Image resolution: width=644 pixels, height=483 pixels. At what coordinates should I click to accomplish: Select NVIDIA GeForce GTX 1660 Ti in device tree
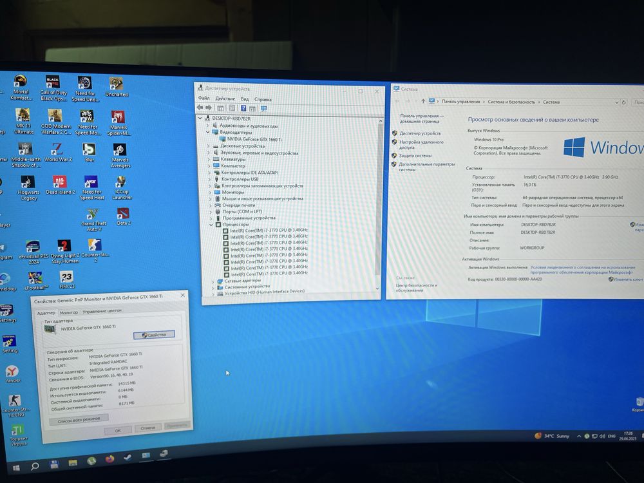click(254, 139)
